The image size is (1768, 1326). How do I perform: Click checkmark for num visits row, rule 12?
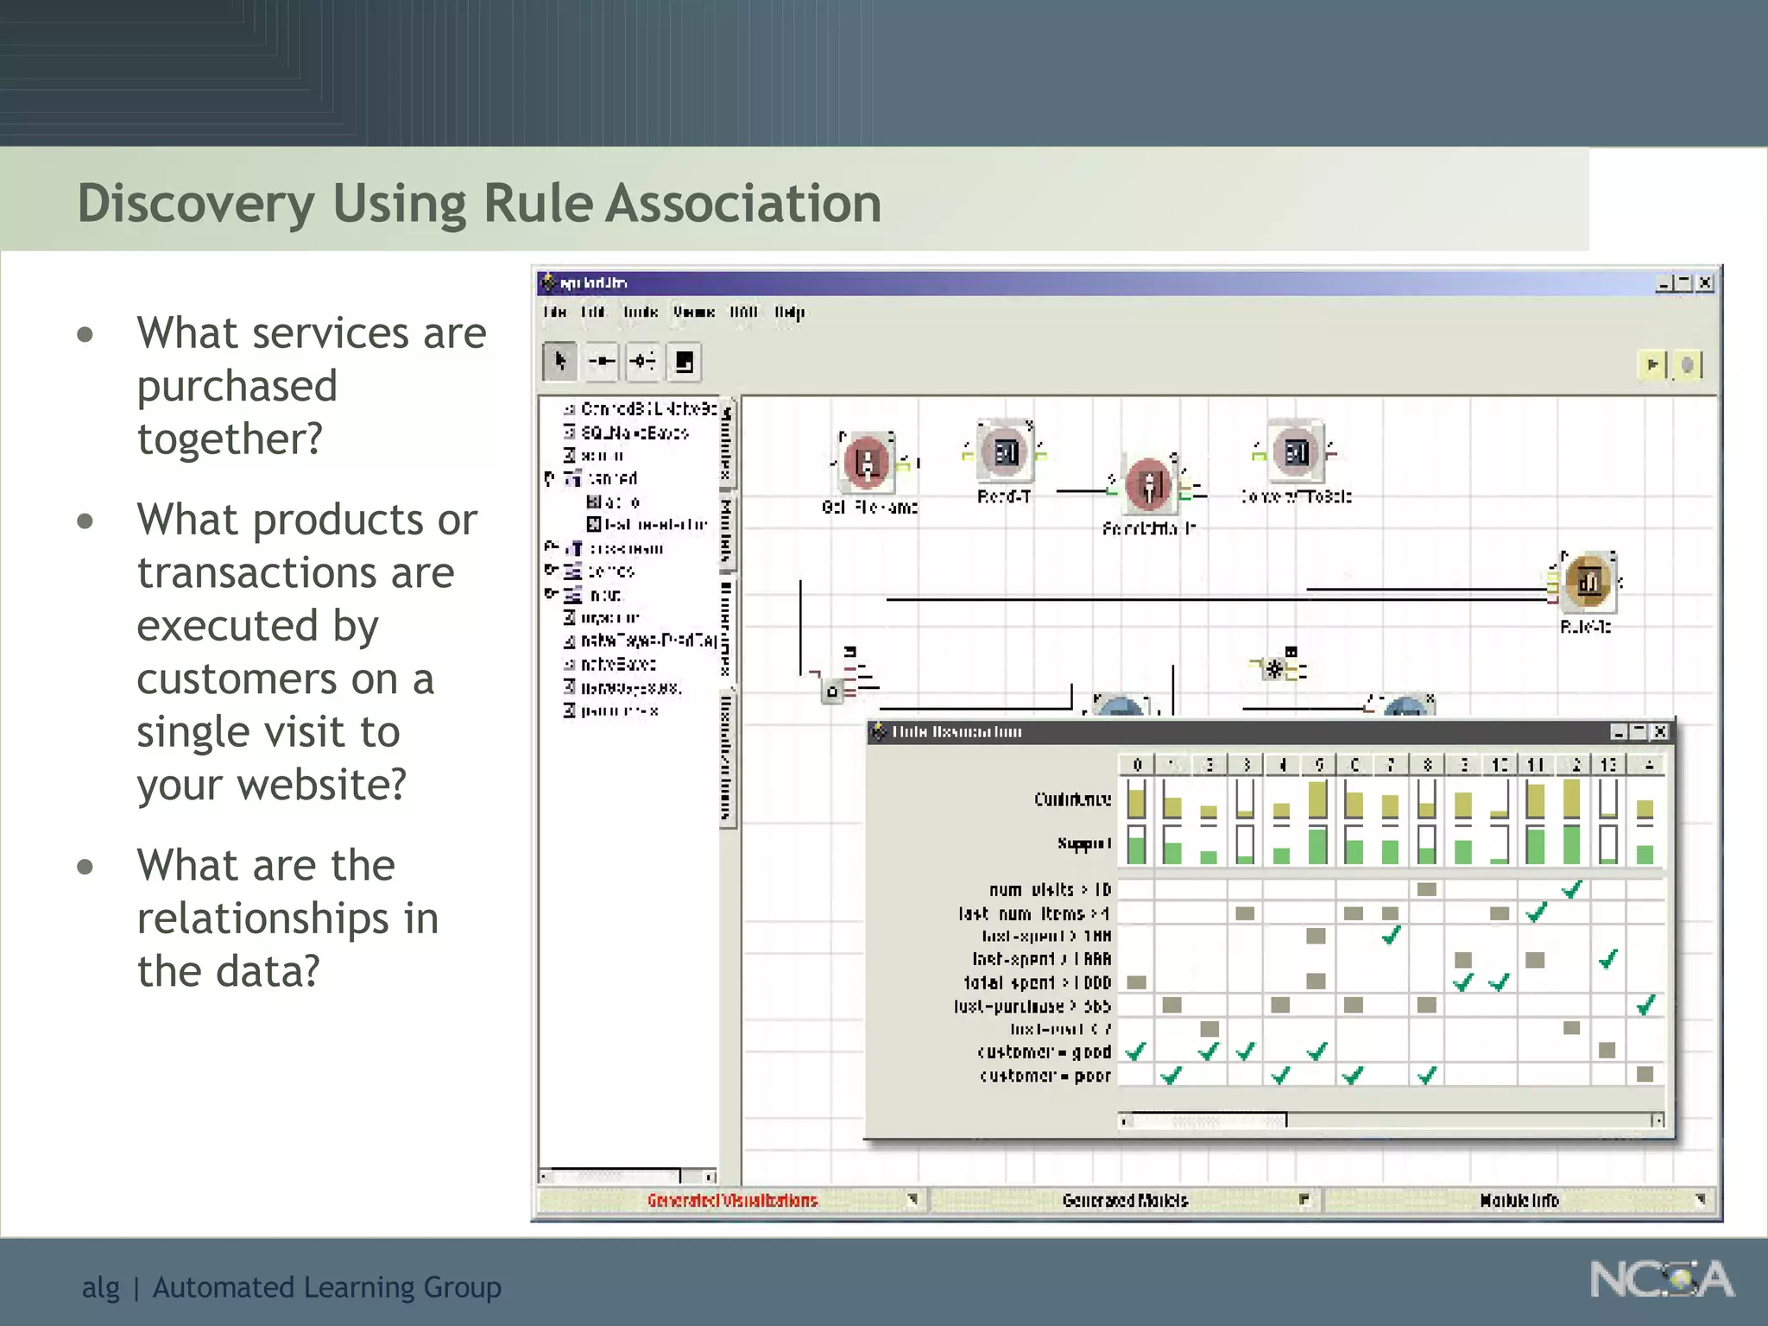[x=1571, y=888]
